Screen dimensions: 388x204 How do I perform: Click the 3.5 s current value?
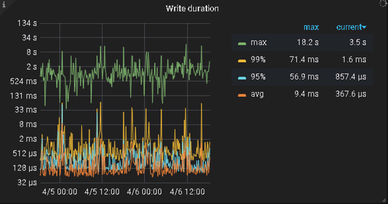358,42
